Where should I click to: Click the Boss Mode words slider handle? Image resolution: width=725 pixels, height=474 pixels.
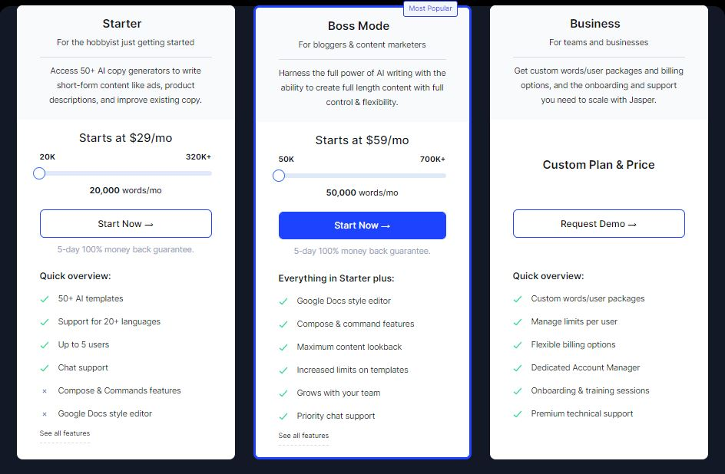point(279,176)
